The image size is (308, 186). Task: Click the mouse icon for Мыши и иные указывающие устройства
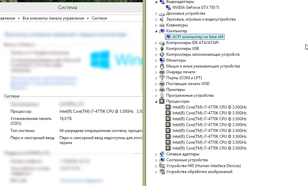tap(162, 66)
